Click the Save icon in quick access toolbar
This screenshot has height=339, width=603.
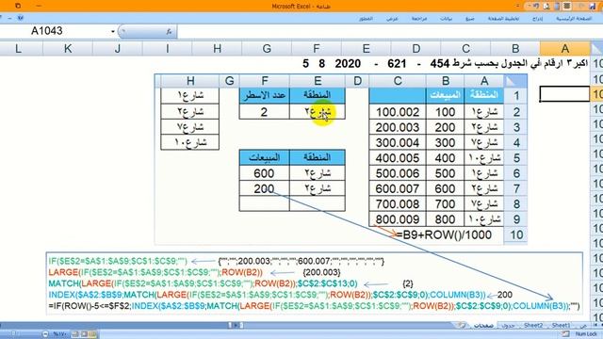click(593, 7)
